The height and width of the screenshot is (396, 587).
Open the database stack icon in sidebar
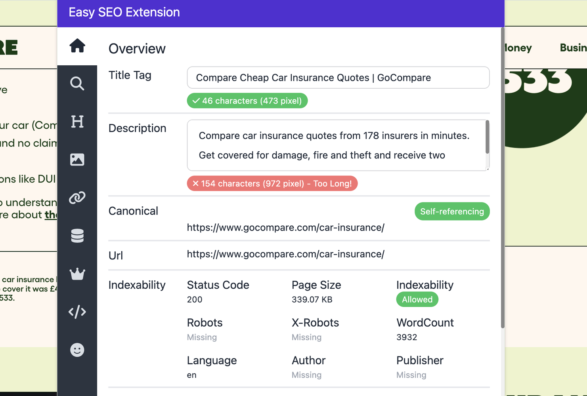(77, 236)
